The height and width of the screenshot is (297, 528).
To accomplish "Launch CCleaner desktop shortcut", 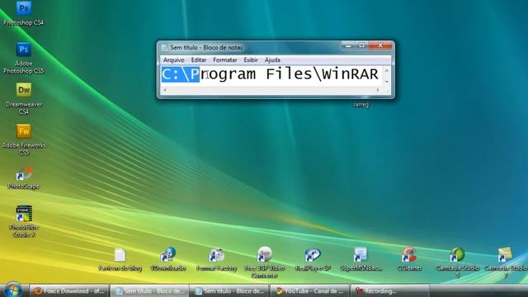I will (x=409, y=260).
